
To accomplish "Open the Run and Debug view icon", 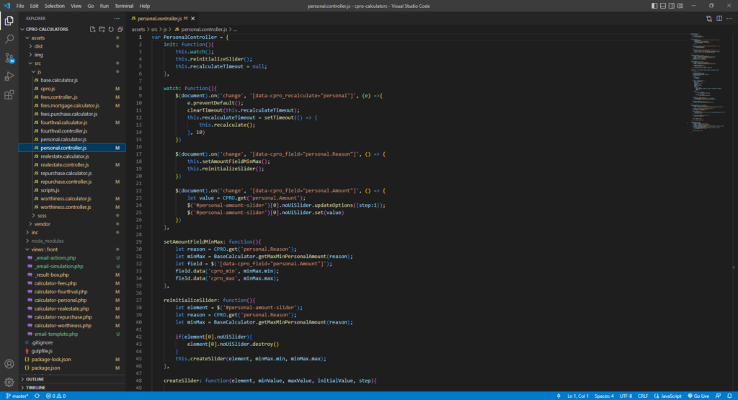I will point(9,76).
